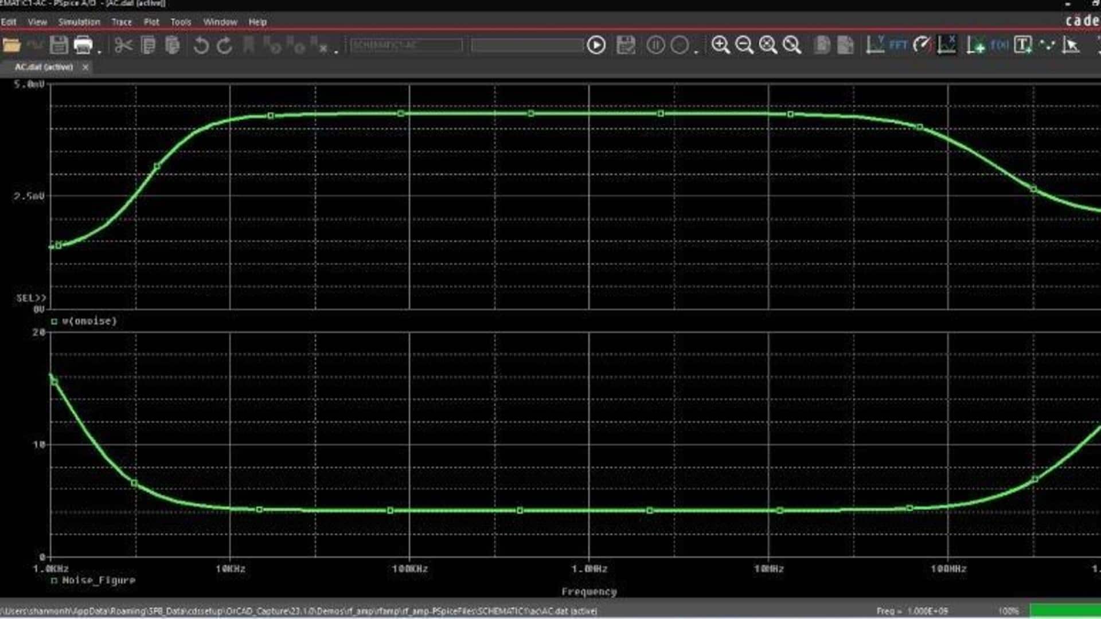Mark data points on the traces
Image resolution: width=1101 pixels, height=619 pixels.
point(1047,45)
